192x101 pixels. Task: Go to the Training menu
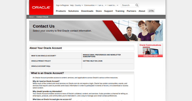pyautogui.click(x=120, y=11)
